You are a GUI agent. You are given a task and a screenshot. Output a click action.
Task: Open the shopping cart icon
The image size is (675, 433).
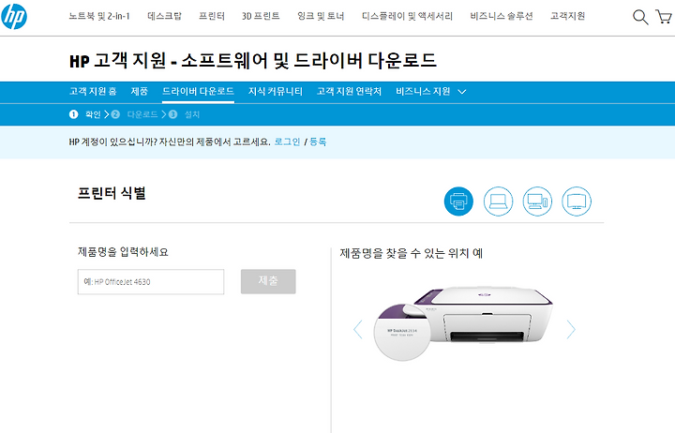pos(664,17)
